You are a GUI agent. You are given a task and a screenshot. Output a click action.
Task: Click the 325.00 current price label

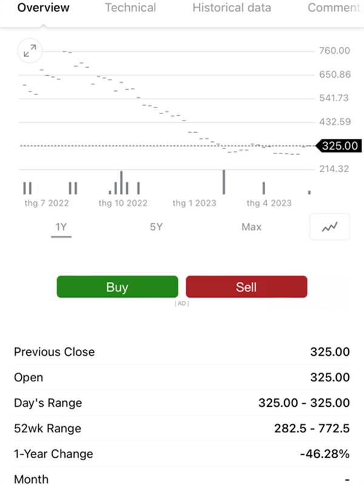coord(339,145)
